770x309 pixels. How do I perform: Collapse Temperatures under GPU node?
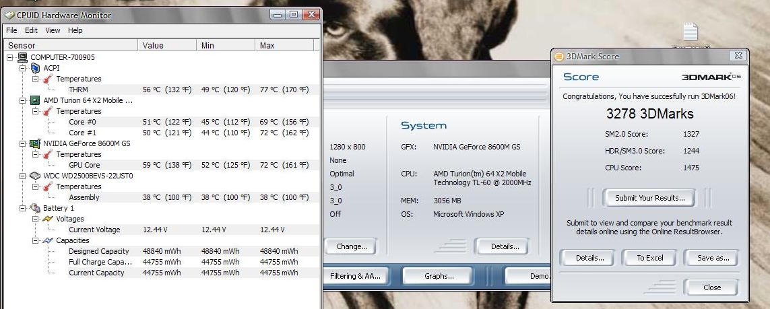click(35, 155)
